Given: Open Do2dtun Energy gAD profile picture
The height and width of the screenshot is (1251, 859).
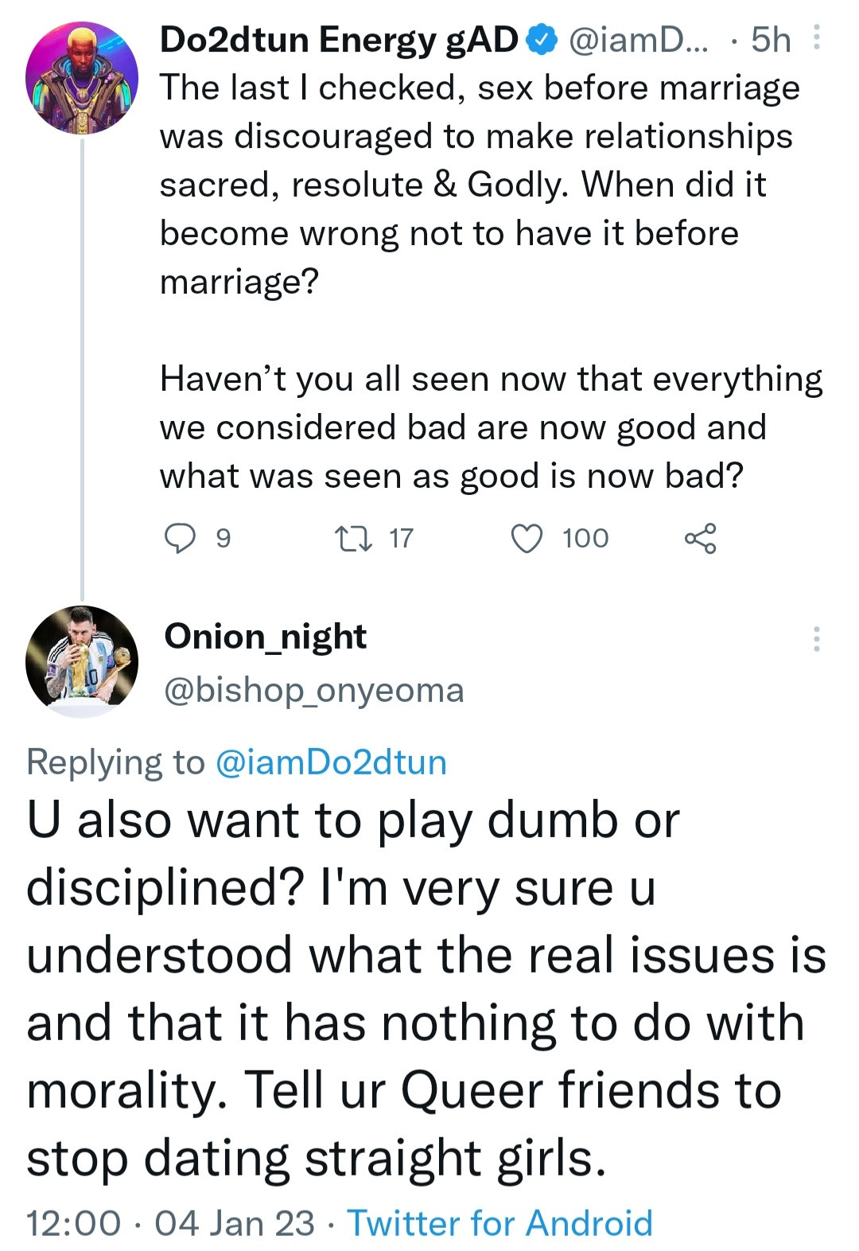Looking at the screenshot, I should point(82,78).
